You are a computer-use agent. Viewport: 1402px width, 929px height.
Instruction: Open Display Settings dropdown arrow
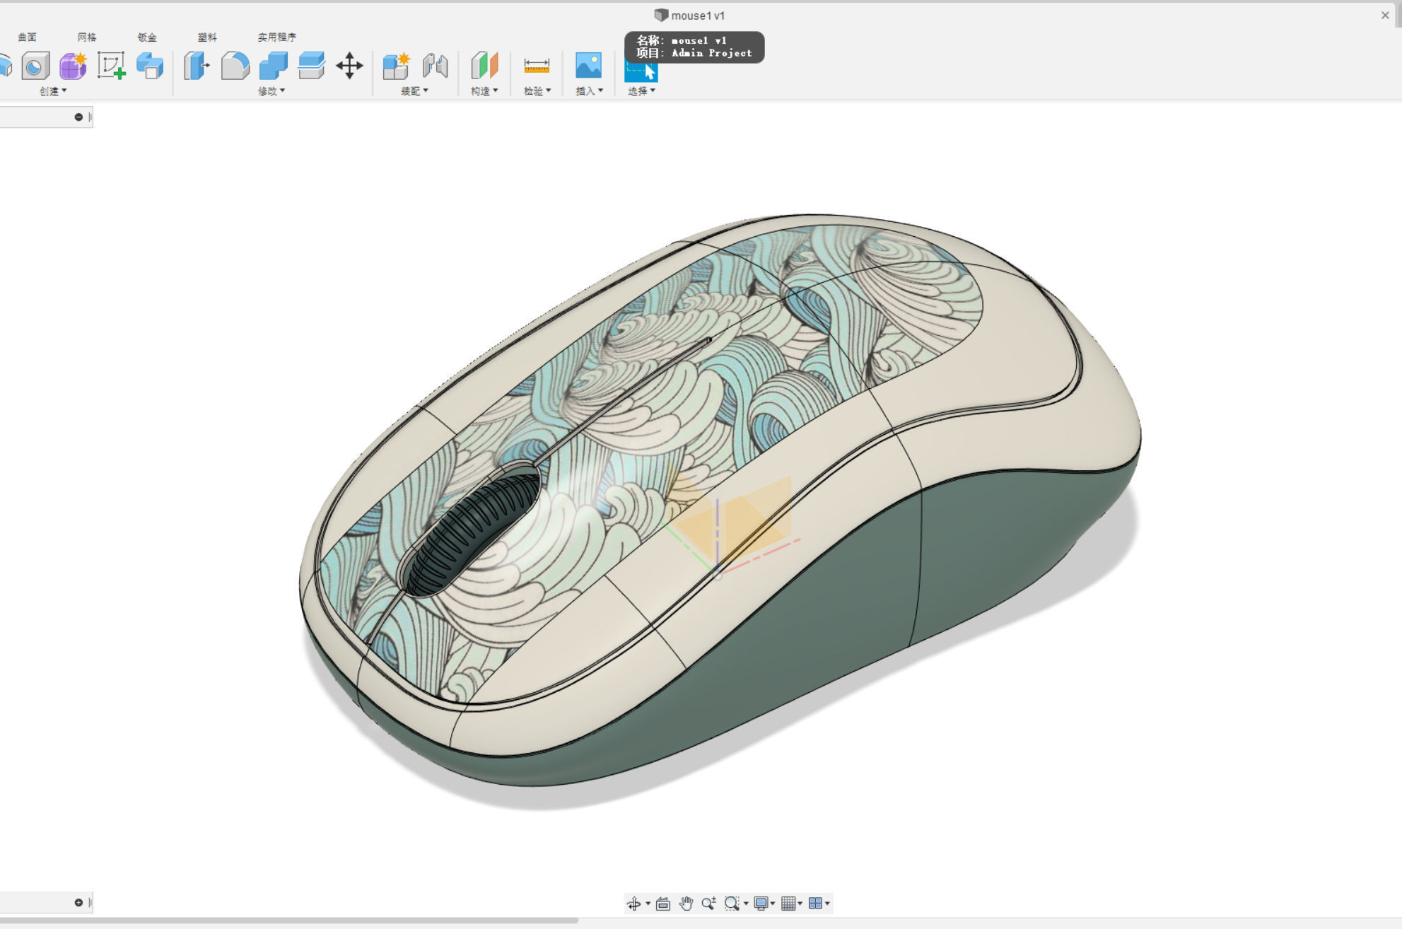tap(773, 904)
